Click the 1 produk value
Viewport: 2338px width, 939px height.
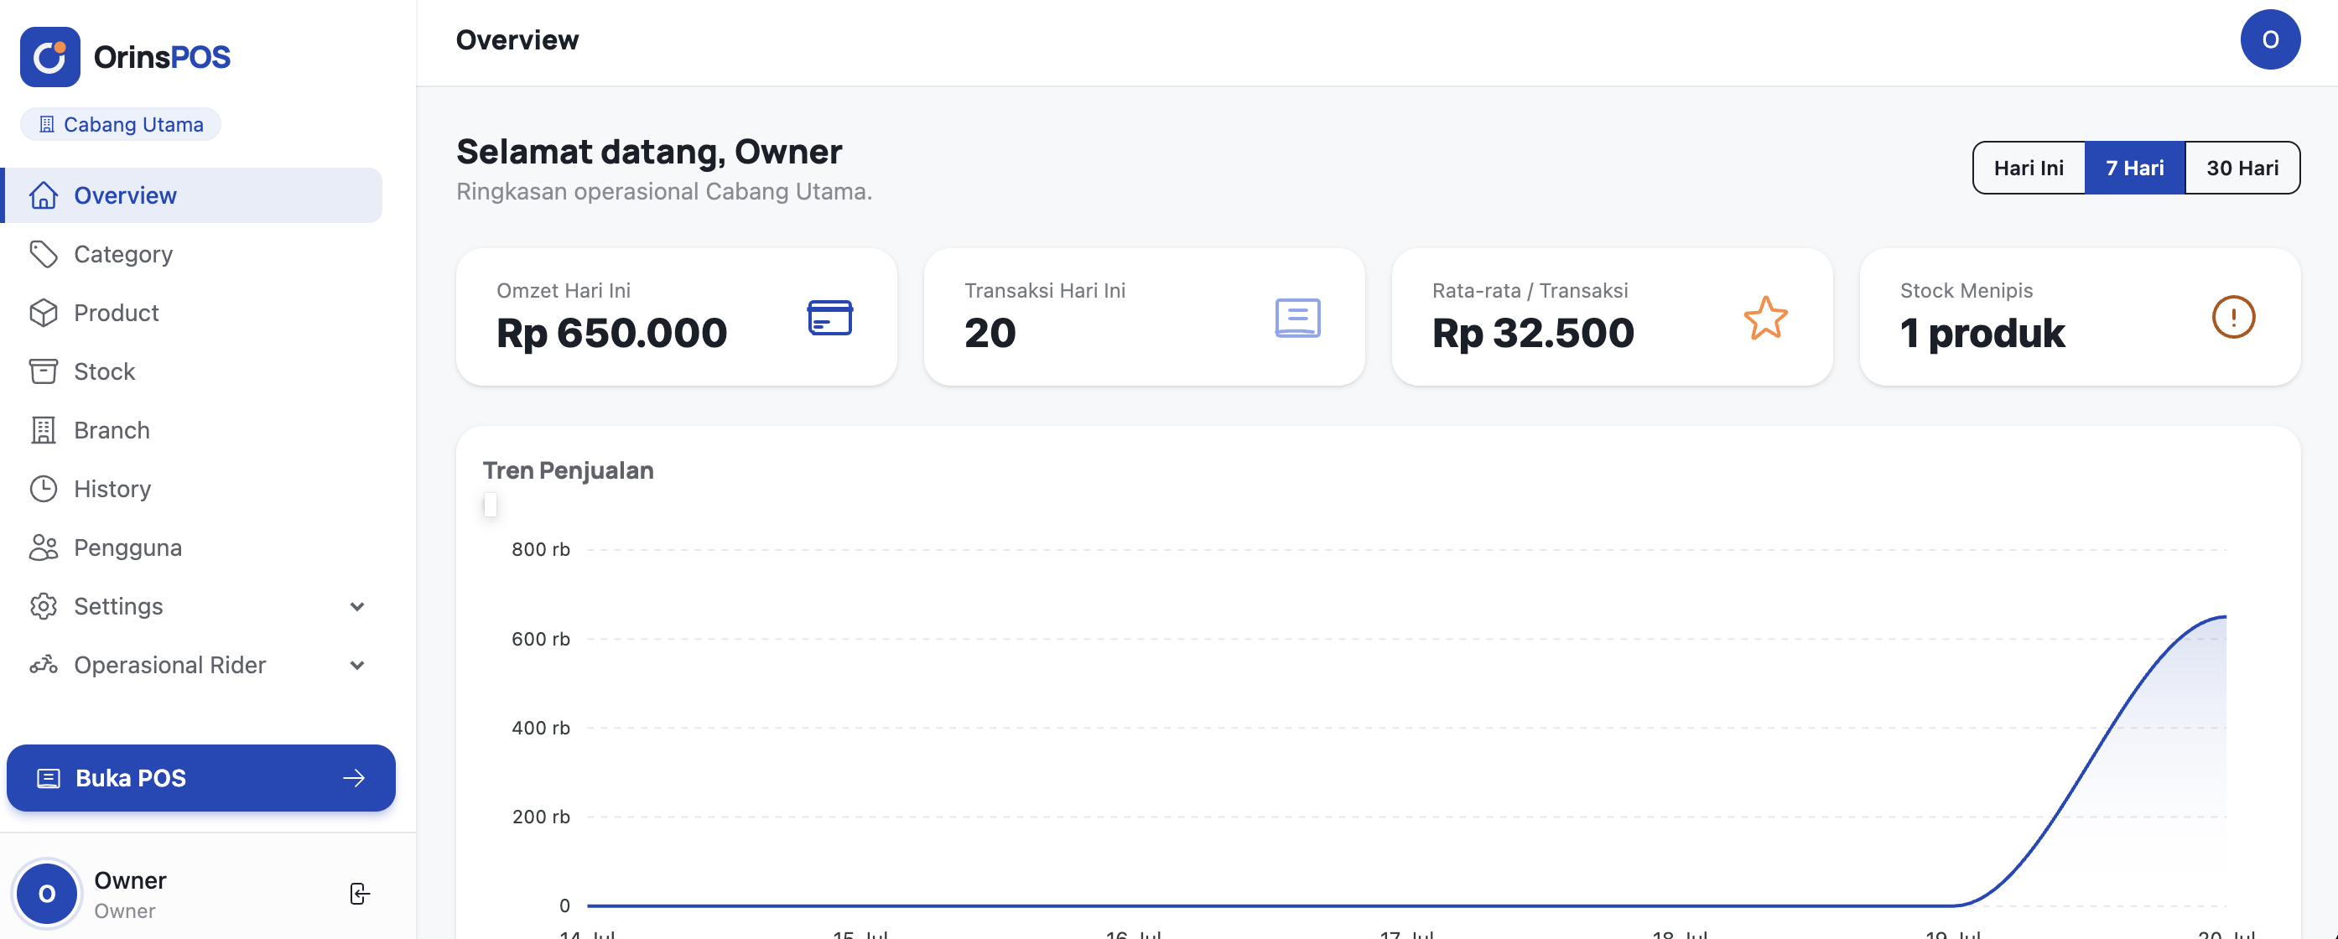[x=1982, y=333]
